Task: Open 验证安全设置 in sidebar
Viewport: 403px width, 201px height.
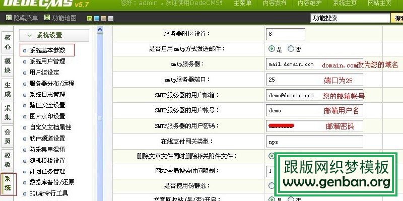Action: click(47, 105)
